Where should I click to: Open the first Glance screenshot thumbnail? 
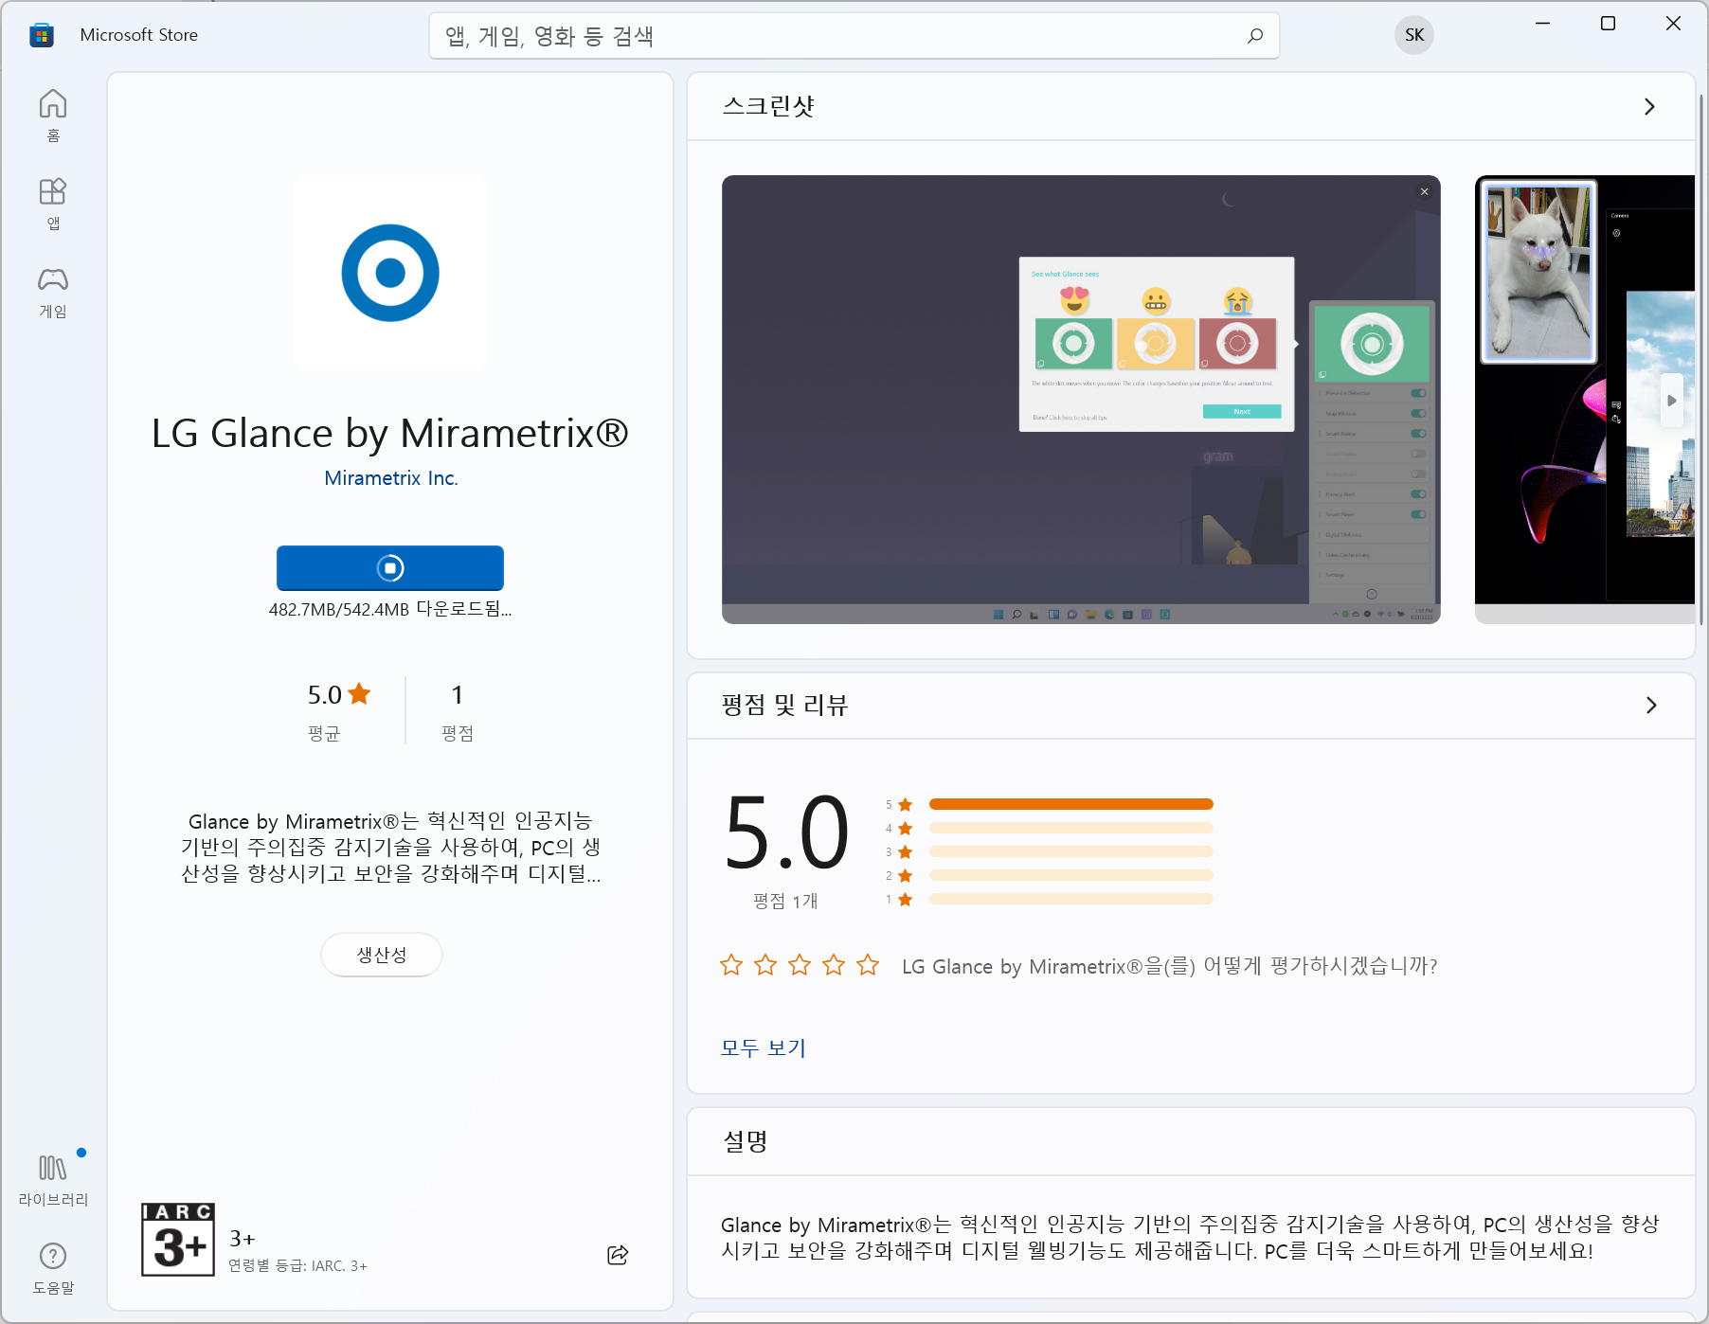(1081, 399)
